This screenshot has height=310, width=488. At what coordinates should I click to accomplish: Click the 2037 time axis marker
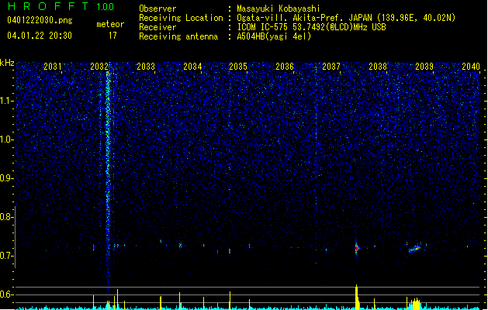(x=331, y=67)
